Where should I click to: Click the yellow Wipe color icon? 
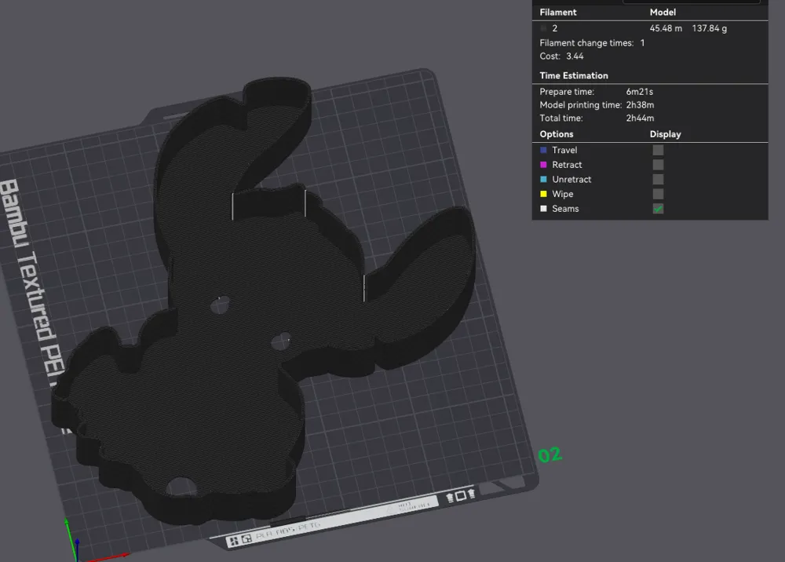click(543, 194)
